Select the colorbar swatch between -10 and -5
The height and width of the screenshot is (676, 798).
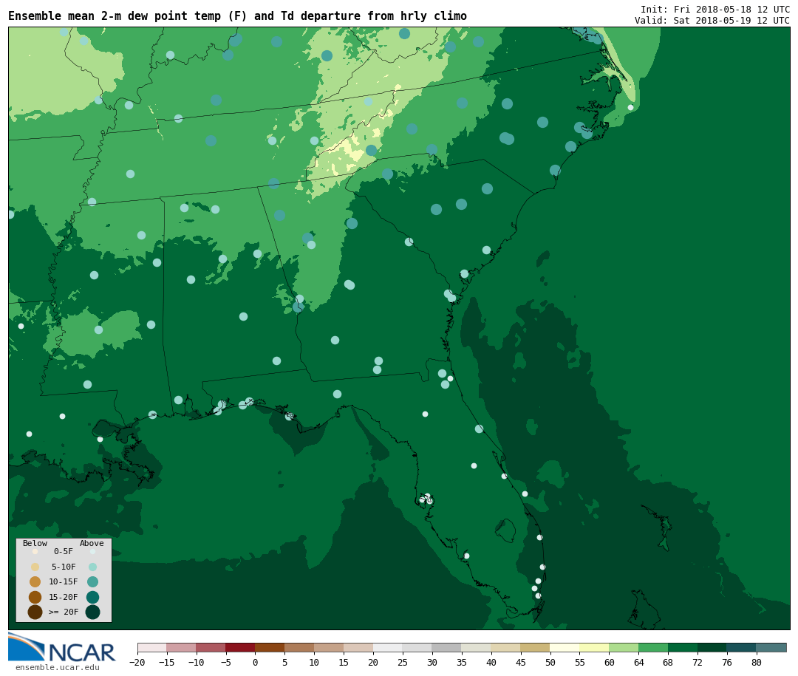(x=211, y=647)
